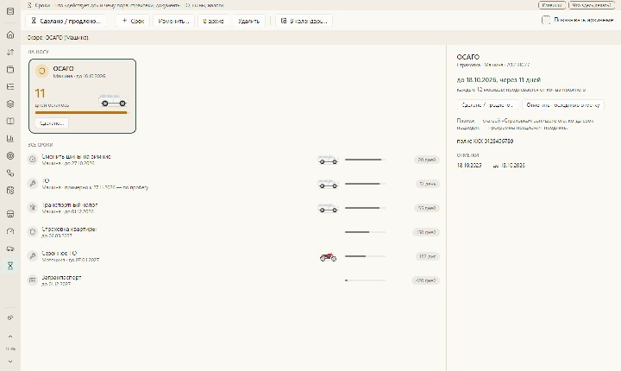Click the orange circle icon on ОСАГО card
The height and width of the screenshot is (371, 621).
[x=41, y=72]
